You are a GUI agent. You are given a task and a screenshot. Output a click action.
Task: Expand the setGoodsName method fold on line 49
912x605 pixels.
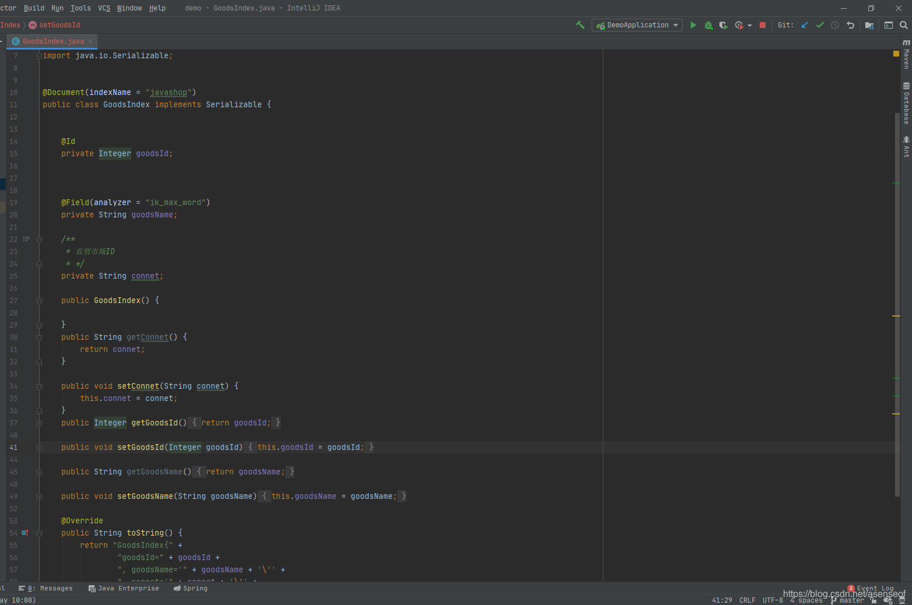click(39, 497)
